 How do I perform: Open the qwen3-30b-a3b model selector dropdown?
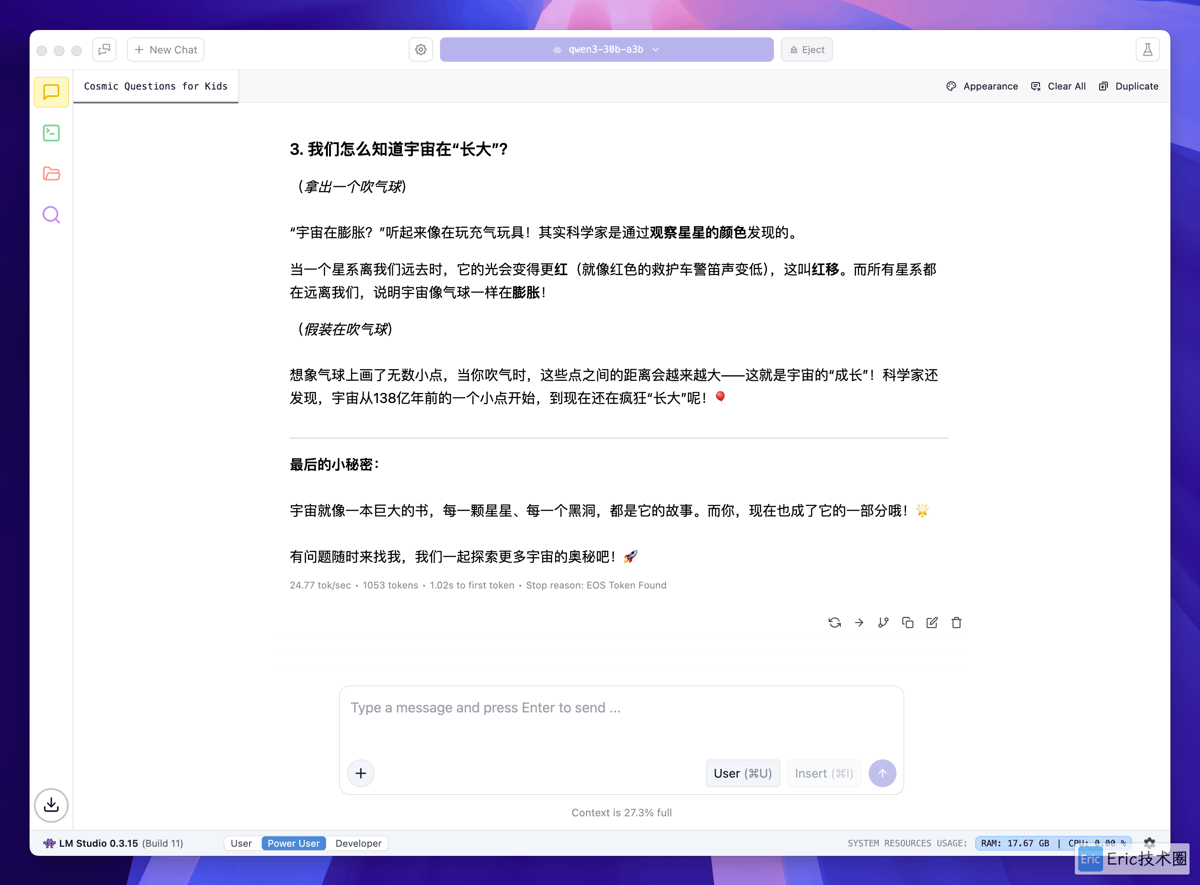coord(607,49)
